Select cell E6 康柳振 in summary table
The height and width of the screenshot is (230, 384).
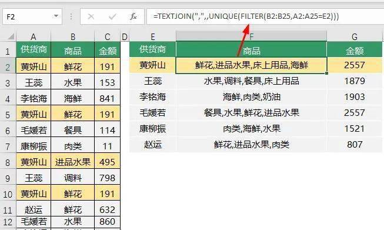[x=152, y=129]
